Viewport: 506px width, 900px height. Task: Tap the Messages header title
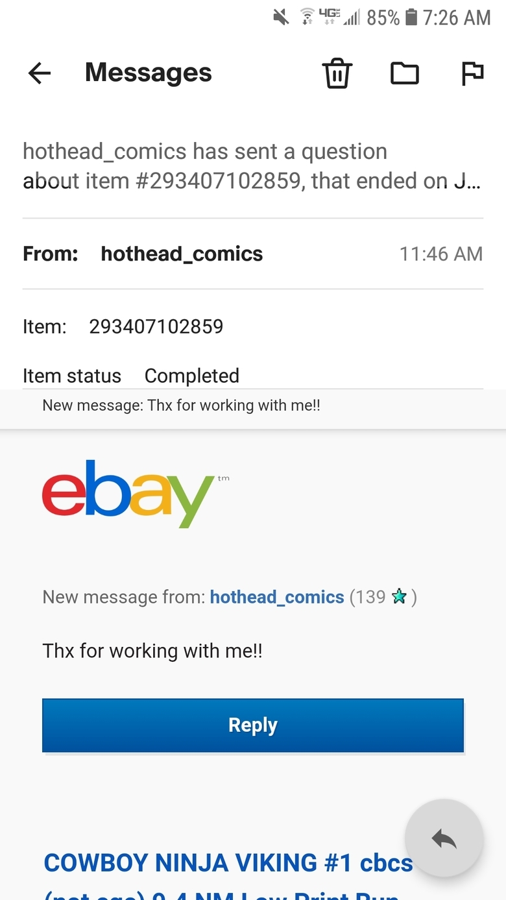149,73
